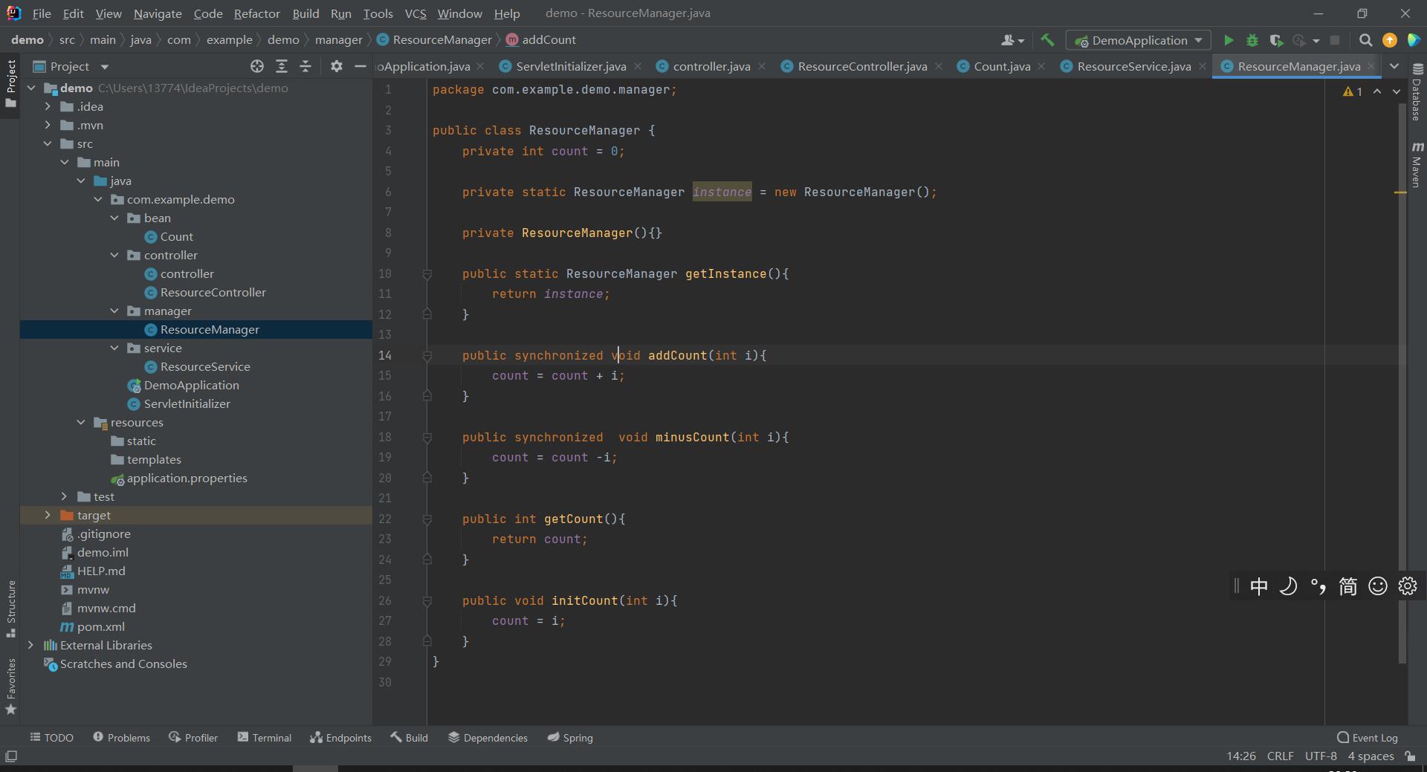1427x772 pixels.
Task: Open Search Everywhere magnifier icon
Action: (1365, 40)
